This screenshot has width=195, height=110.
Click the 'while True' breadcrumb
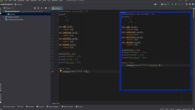coord(55,103)
